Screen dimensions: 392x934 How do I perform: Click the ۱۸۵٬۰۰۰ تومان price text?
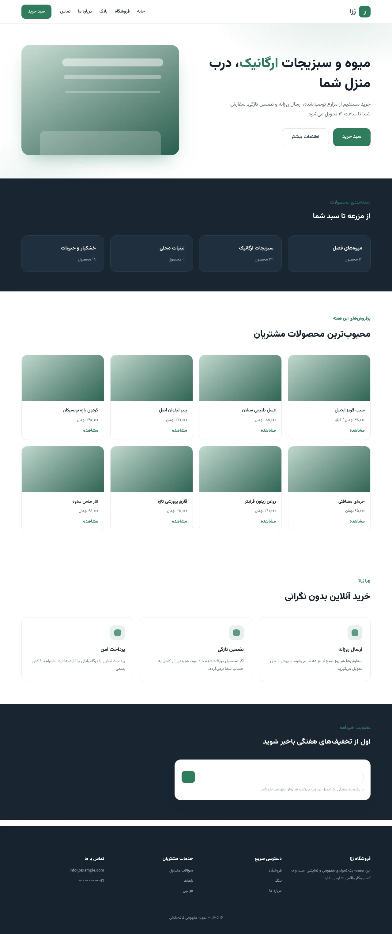[265, 420]
